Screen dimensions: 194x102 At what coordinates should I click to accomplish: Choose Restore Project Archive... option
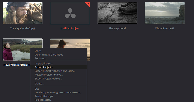click(x=49, y=75)
